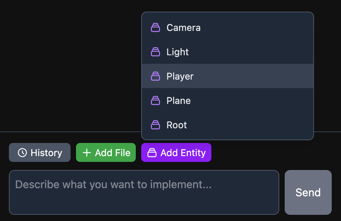
Task: Click the purple icon on Player row
Action: (x=155, y=76)
